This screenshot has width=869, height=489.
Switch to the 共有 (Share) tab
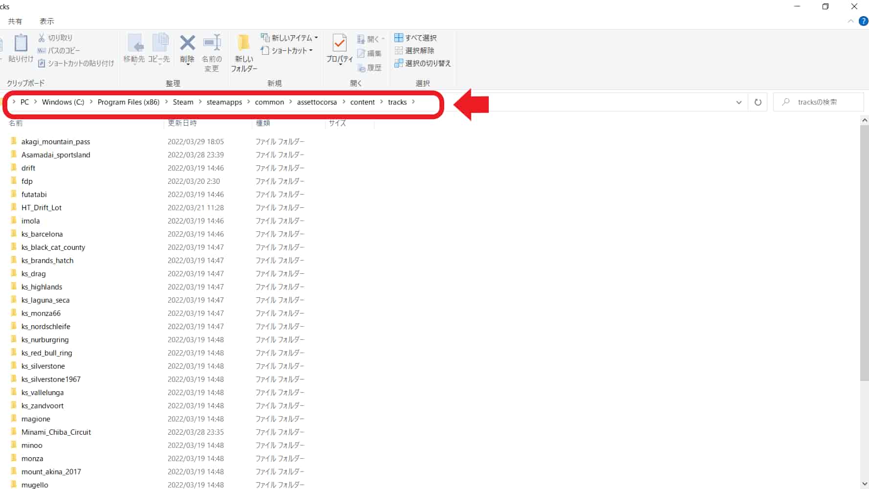15,21
